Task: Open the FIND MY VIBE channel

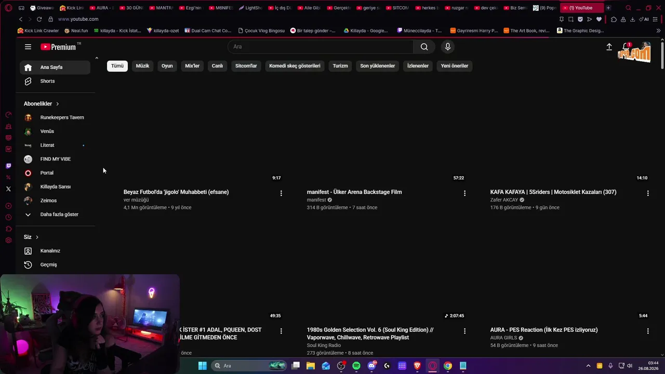Action: (55, 159)
